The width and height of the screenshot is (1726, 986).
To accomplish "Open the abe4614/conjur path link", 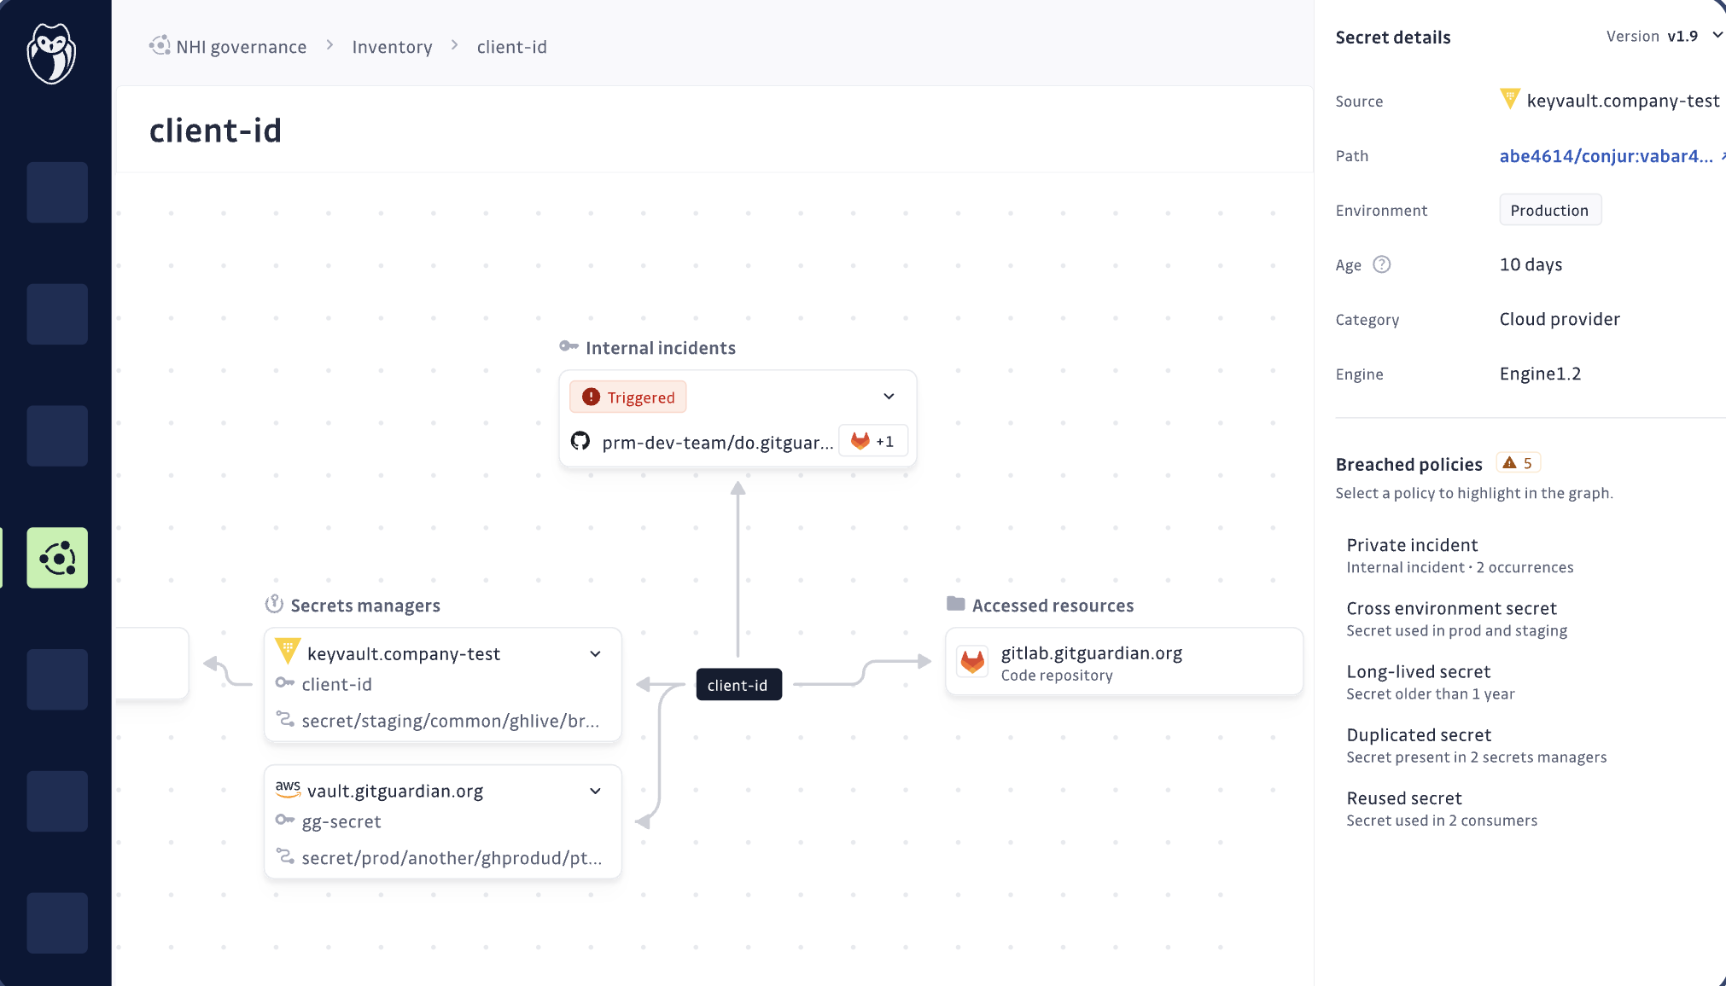I will (x=1606, y=156).
